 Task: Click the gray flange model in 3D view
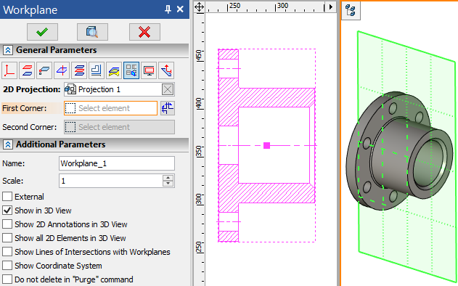(x=400, y=150)
